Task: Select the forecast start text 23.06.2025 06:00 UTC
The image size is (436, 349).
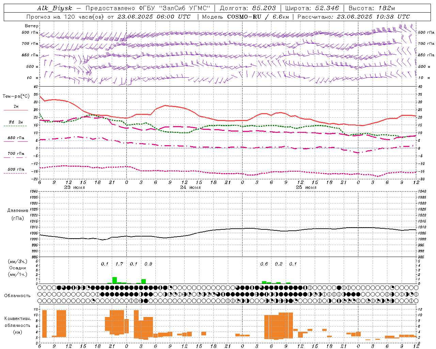Action: coord(154,17)
